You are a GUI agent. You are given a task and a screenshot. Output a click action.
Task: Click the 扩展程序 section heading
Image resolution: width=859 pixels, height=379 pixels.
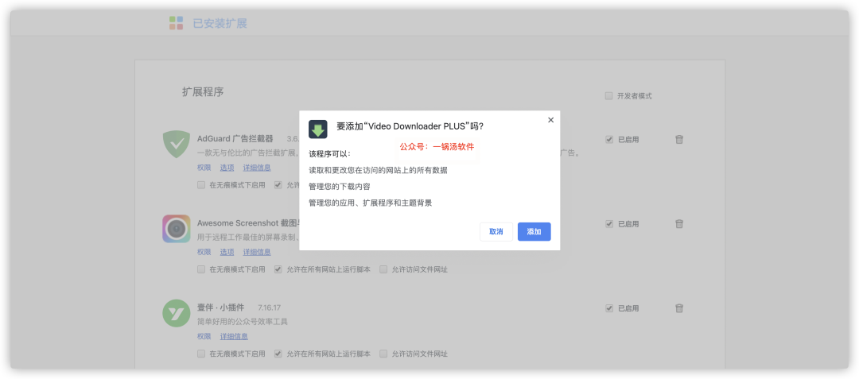[x=203, y=92]
